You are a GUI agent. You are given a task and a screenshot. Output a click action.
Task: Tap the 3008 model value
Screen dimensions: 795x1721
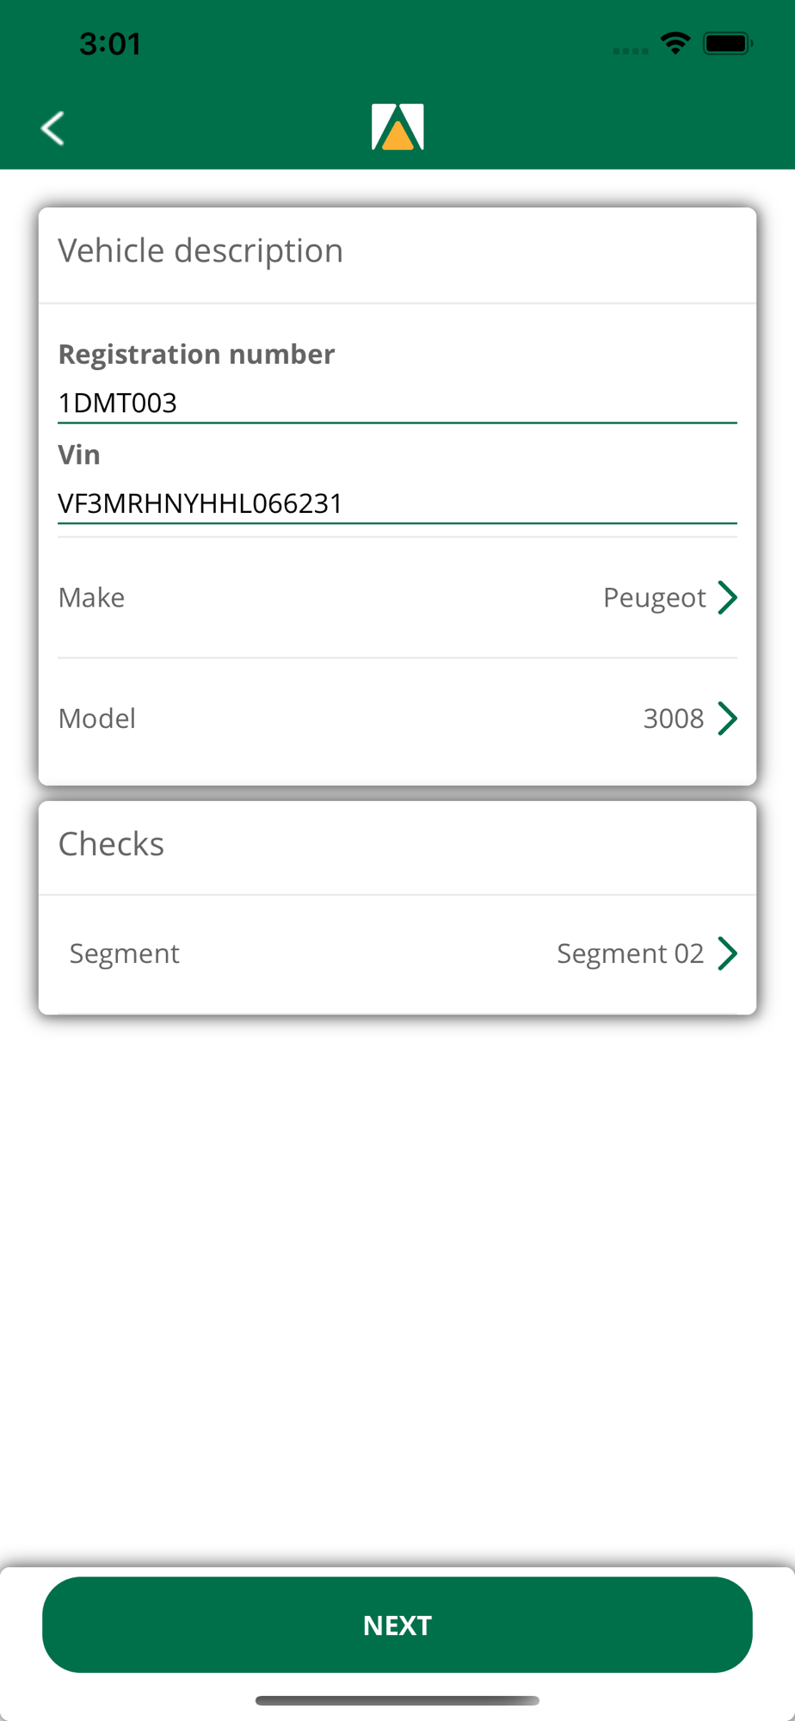pos(674,719)
